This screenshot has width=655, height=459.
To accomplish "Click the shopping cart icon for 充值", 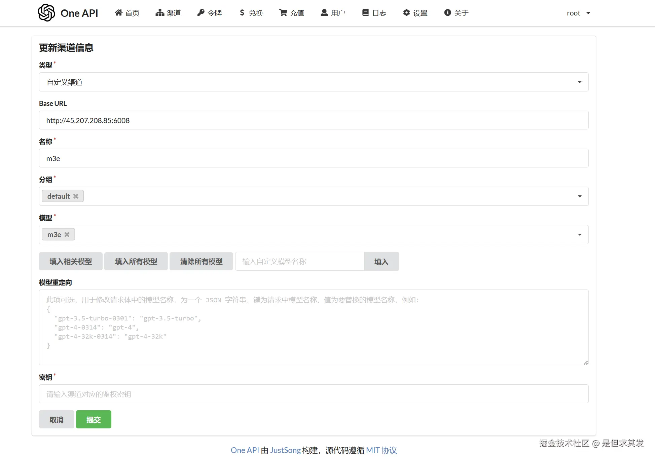I will pos(283,13).
